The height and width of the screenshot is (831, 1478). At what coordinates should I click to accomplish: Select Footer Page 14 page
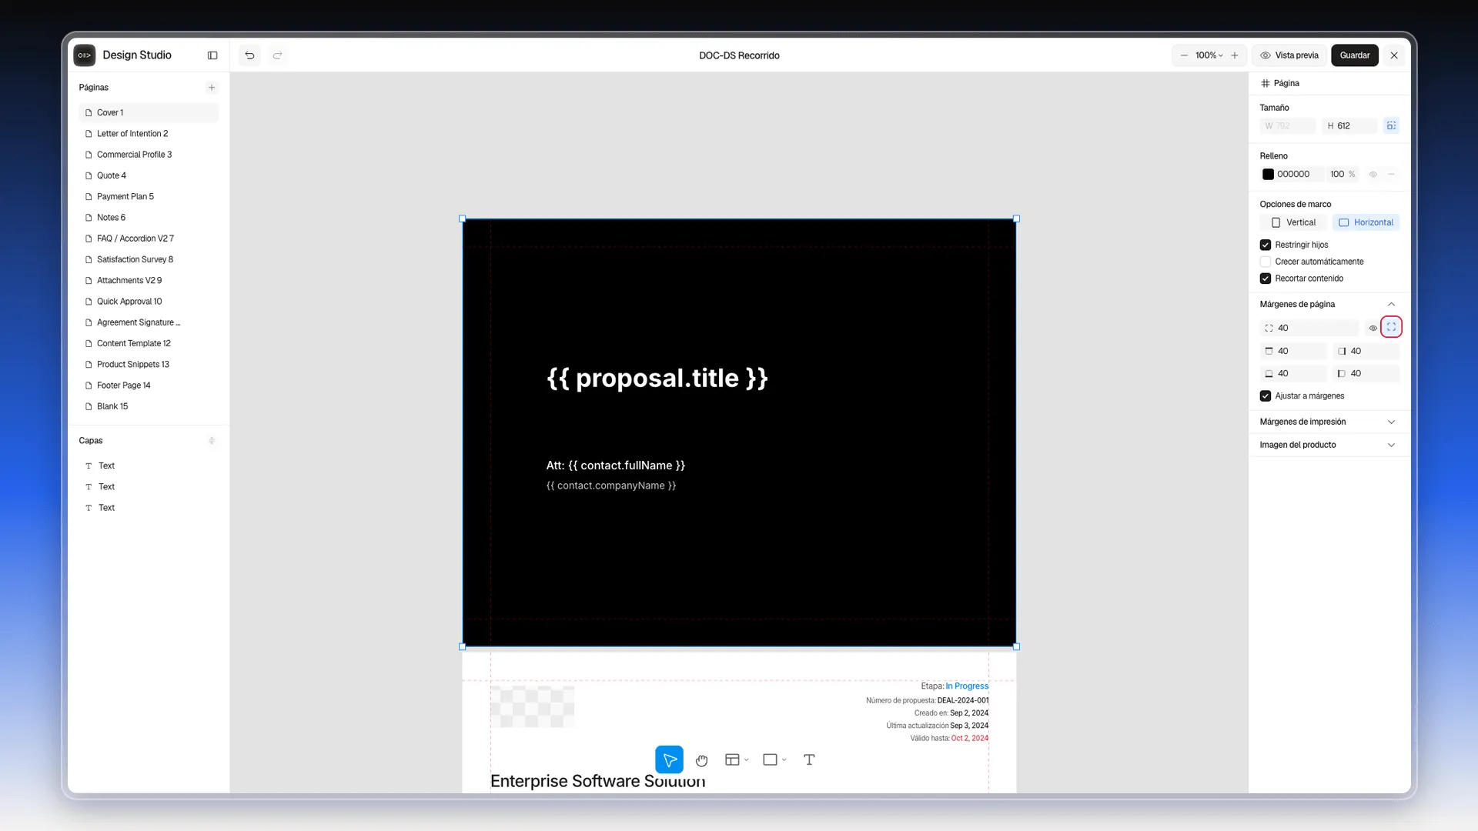(x=149, y=385)
